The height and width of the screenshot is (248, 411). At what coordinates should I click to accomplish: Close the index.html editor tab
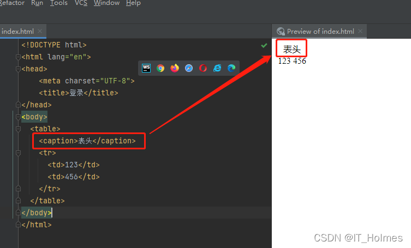pyautogui.click(x=40, y=31)
